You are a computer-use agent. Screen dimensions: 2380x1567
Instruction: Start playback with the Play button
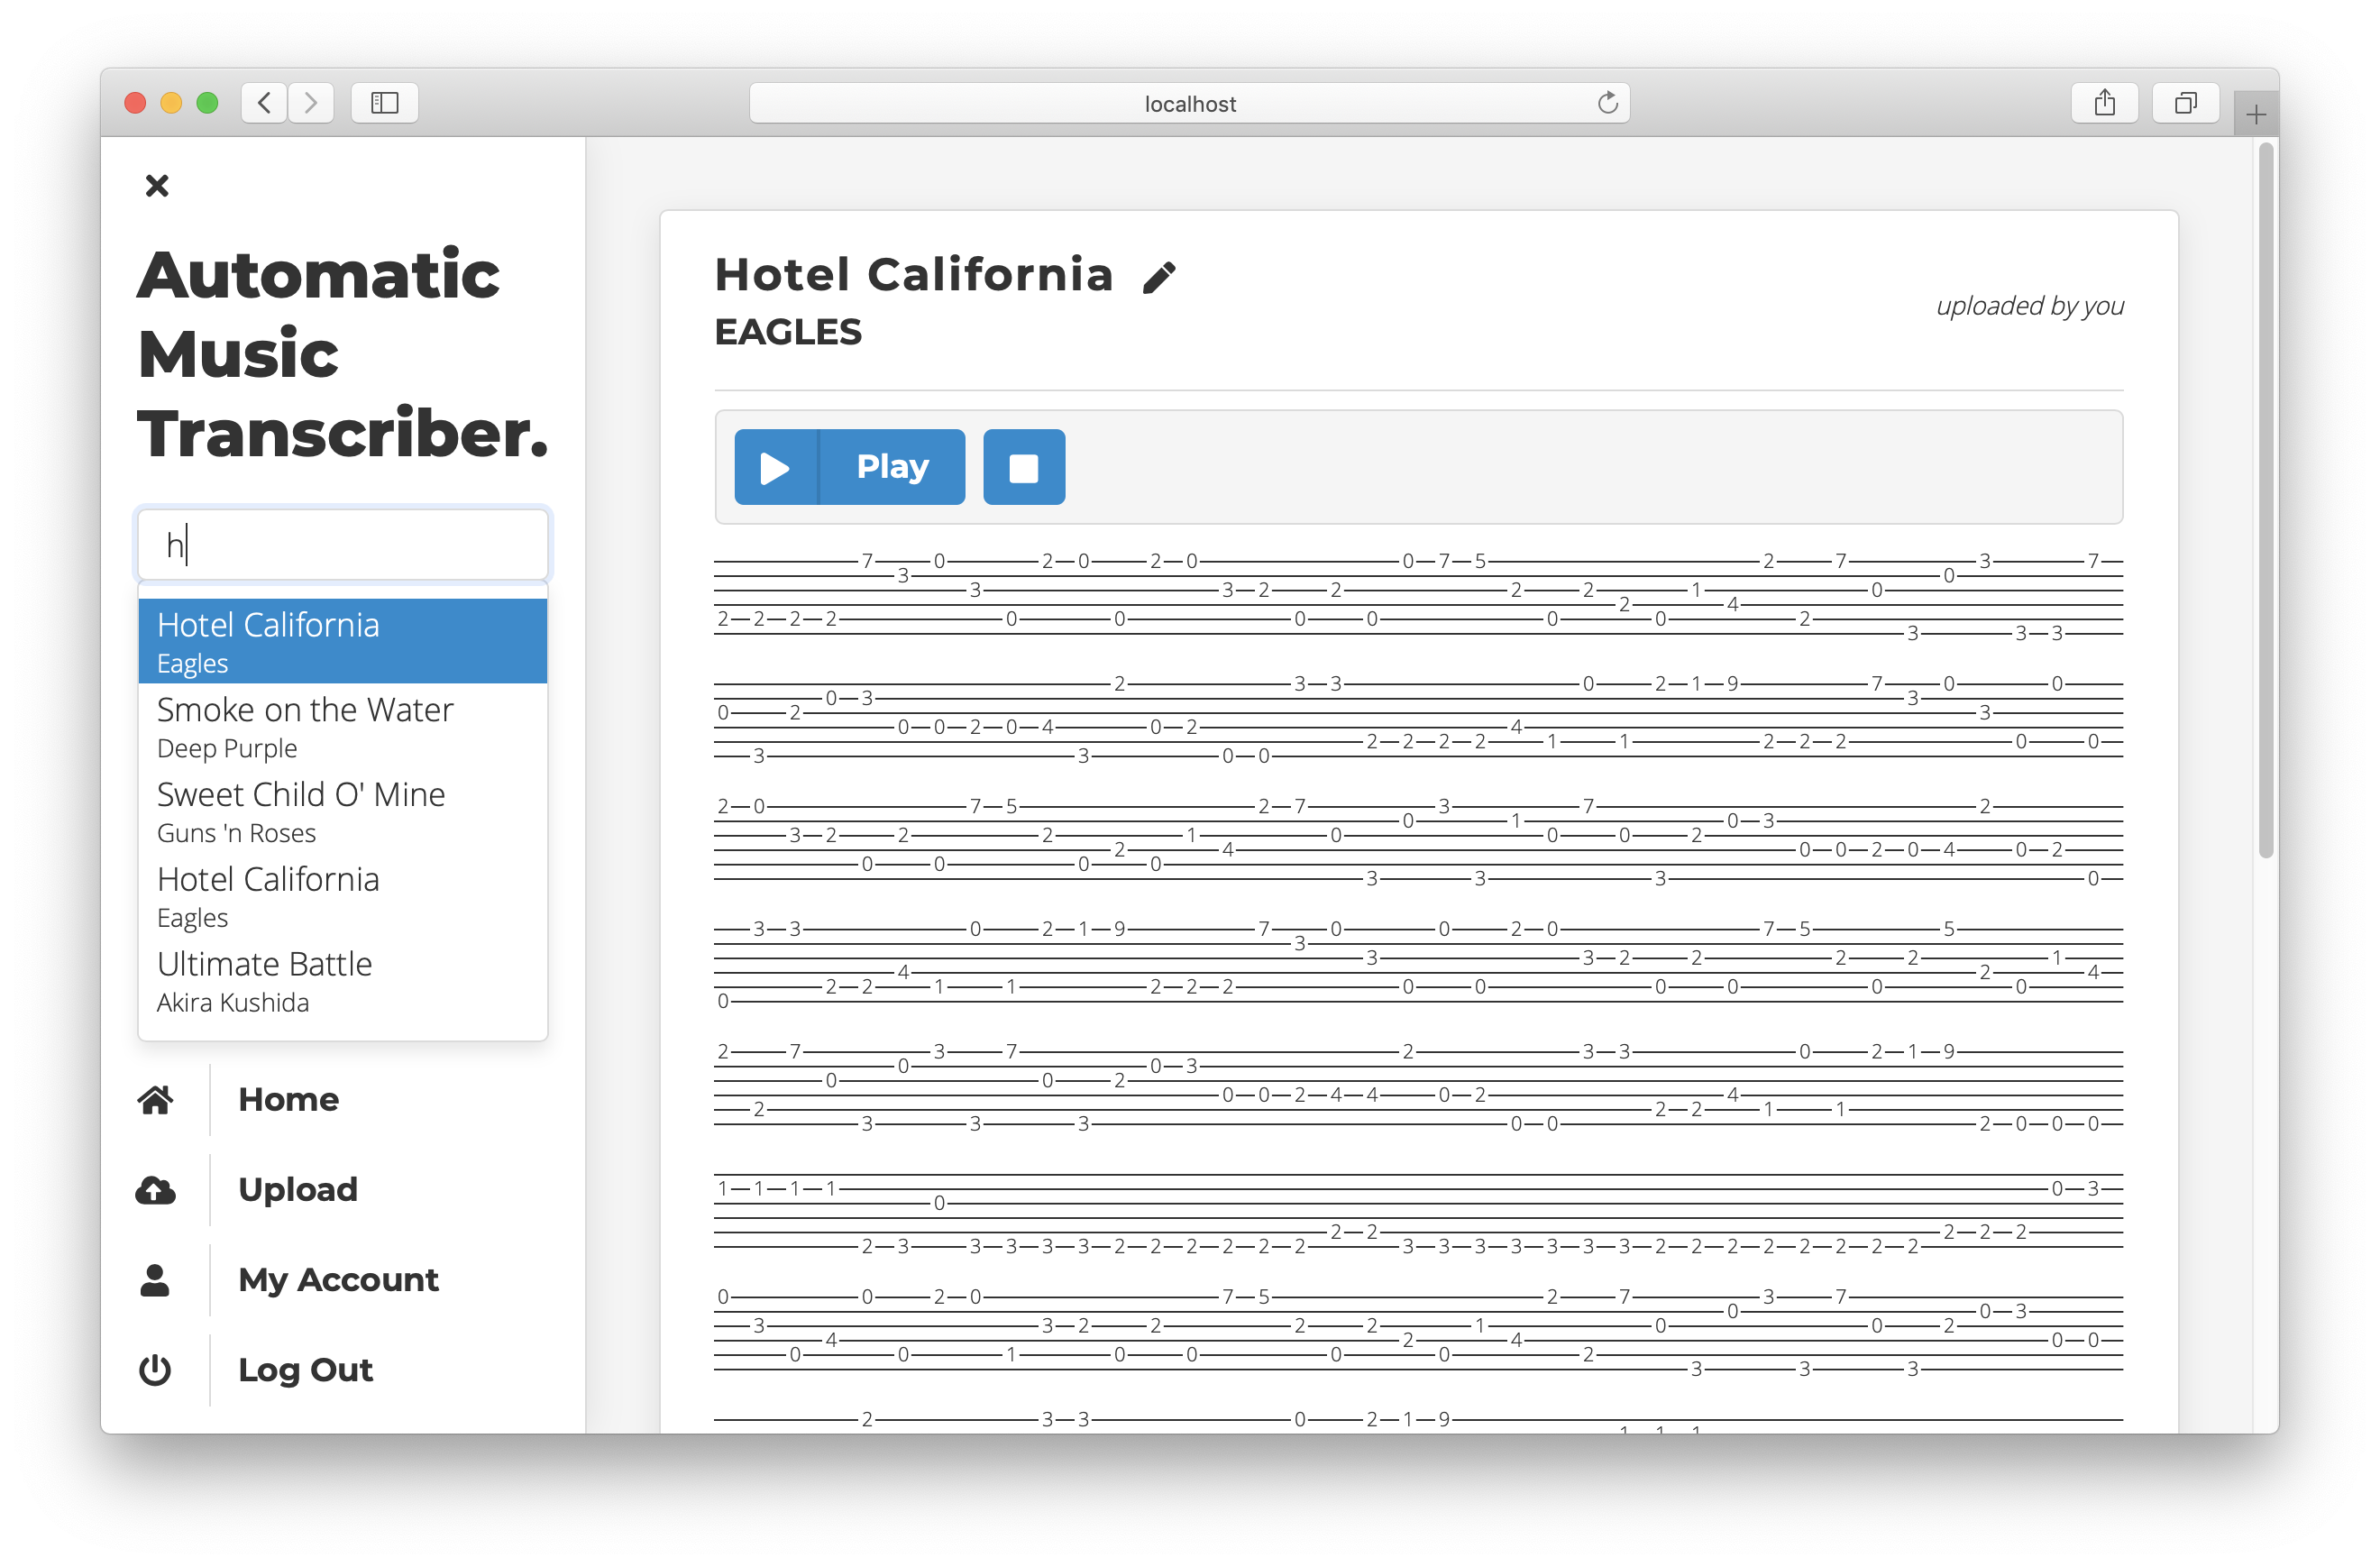[849, 467]
